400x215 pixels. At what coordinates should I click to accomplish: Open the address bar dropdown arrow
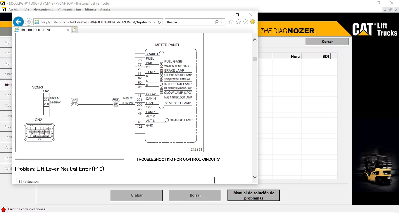point(155,22)
